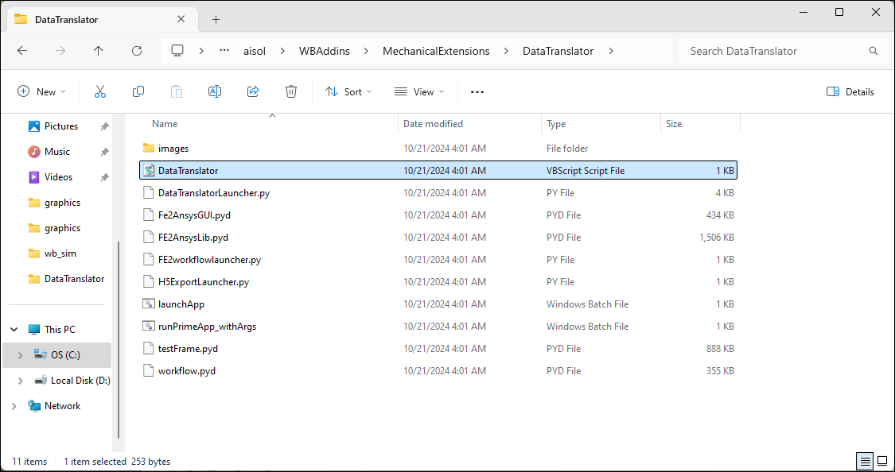Open the See more toolbar menu
This screenshot has width=895, height=472.
pyautogui.click(x=477, y=91)
